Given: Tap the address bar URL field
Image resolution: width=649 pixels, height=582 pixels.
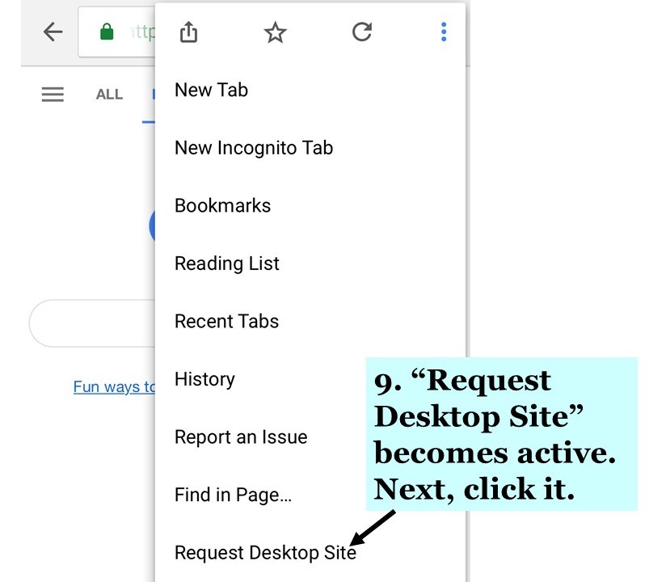Looking at the screenshot, I should 116,32.
